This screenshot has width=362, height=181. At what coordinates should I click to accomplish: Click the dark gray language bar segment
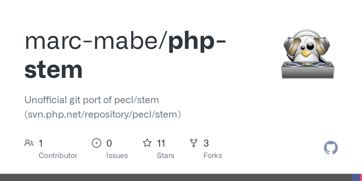(175, 177)
